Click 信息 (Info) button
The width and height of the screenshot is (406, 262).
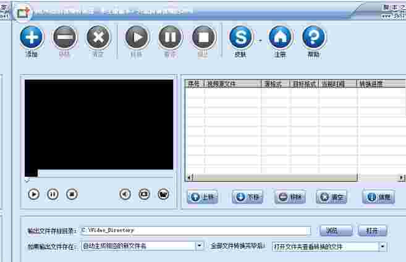click(x=379, y=197)
